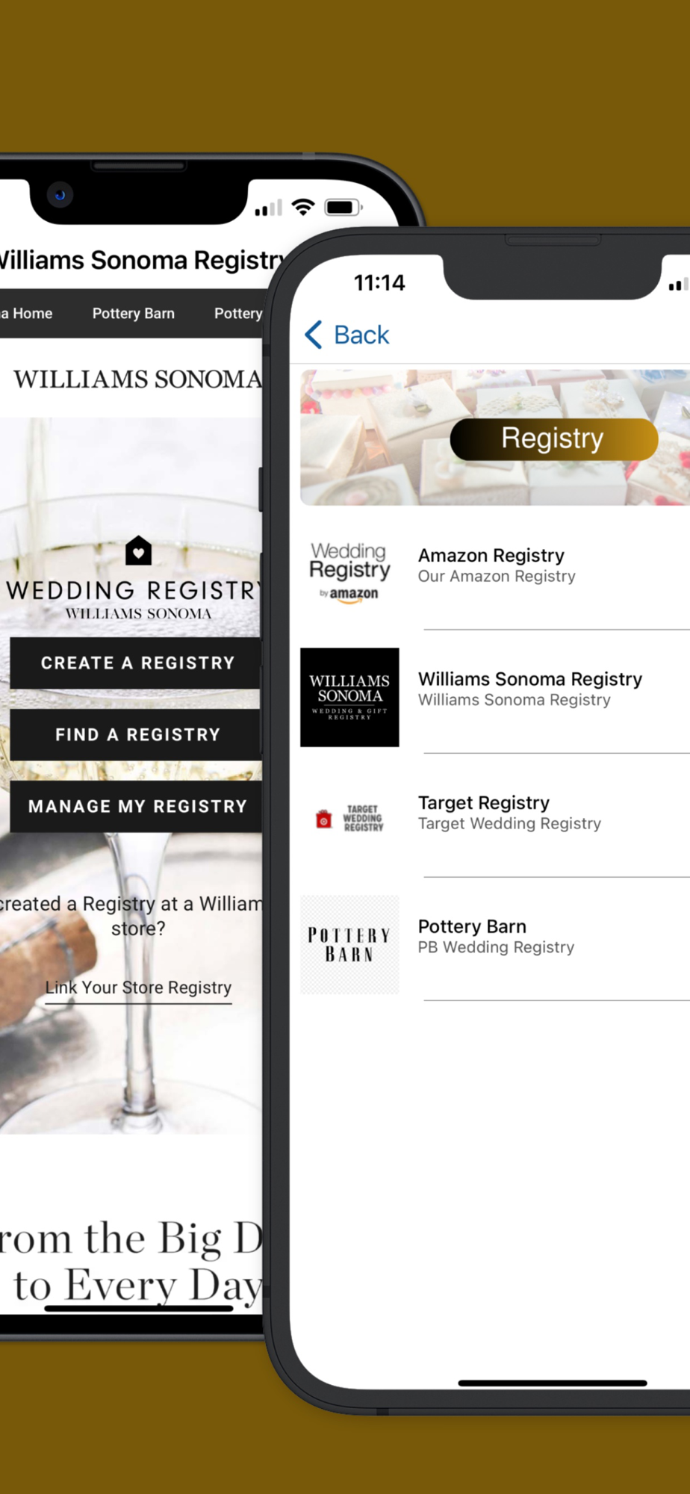Tap the Pottery Barn logo thumbnail

(349, 944)
